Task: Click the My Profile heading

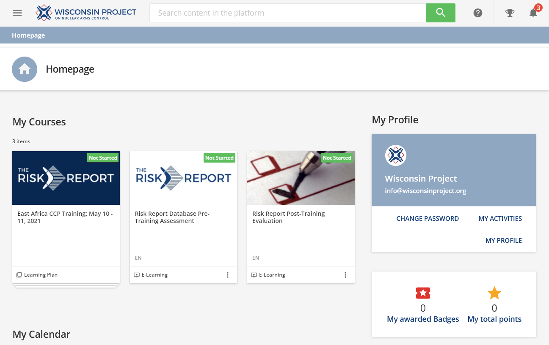Action: (x=395, y=120)
